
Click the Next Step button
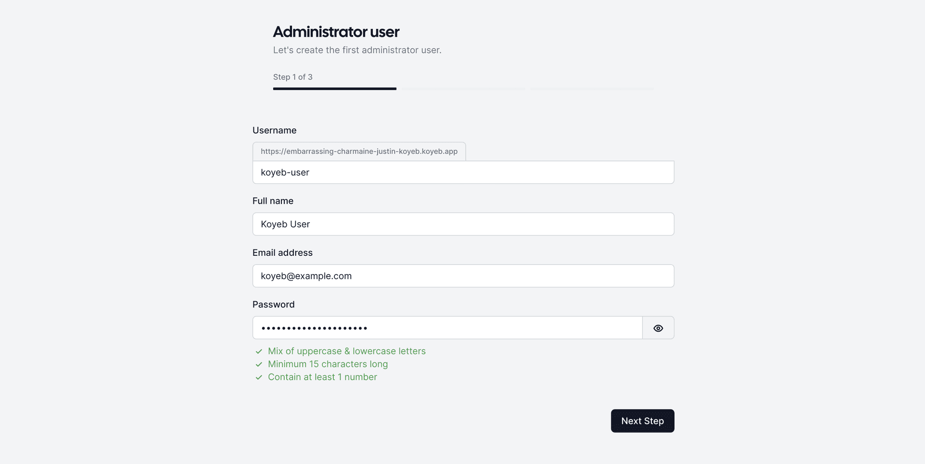pyautogui.click(x=642, y=421)
